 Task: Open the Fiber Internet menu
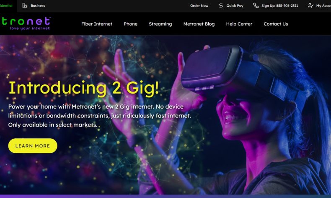[97, 24]
